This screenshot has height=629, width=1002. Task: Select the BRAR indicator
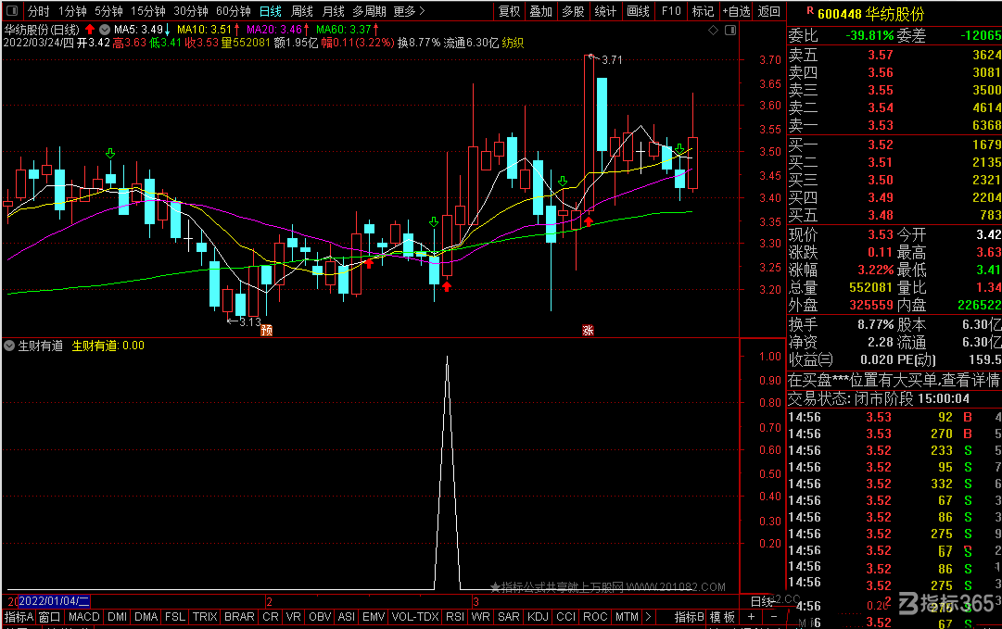(x=239, y=617)
